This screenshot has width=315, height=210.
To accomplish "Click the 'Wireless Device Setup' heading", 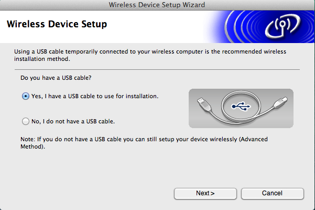I will 57,24.
